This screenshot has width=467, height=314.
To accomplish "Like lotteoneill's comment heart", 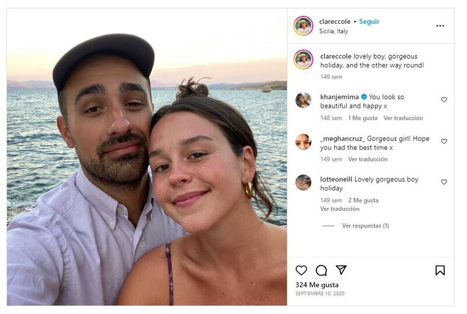I will pyautogui.click(x=444, y=182).
